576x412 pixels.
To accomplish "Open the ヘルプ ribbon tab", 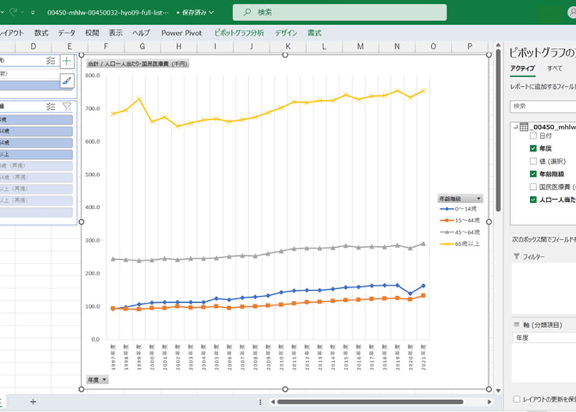I will click(141, 32).
